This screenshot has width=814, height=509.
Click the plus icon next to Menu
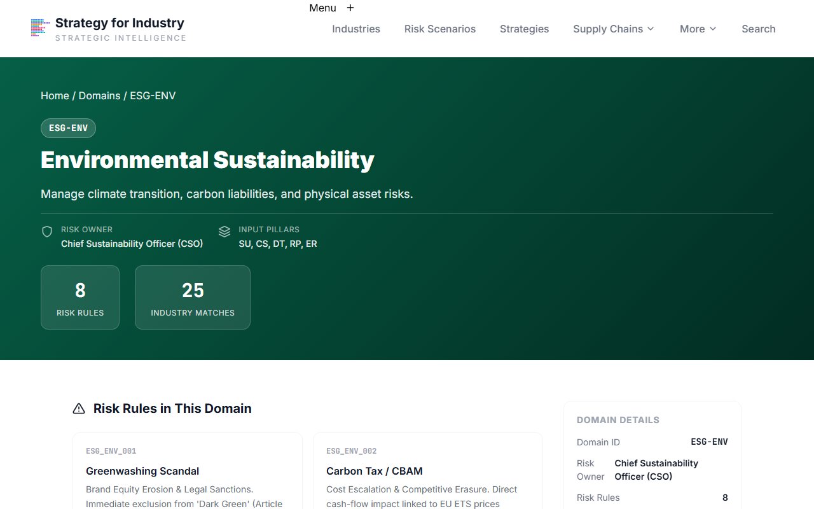[350, 8]
